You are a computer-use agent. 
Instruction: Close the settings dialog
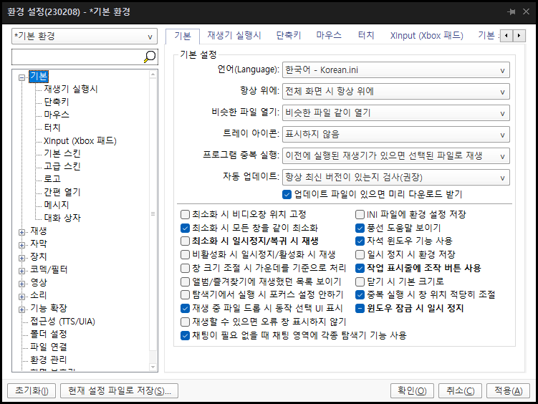(x=526, y=11)
